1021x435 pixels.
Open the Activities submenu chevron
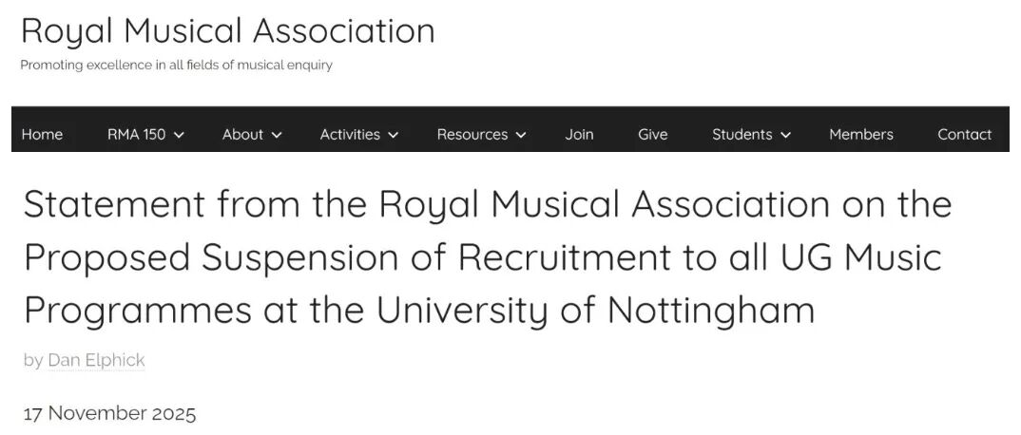coord(394,135)
